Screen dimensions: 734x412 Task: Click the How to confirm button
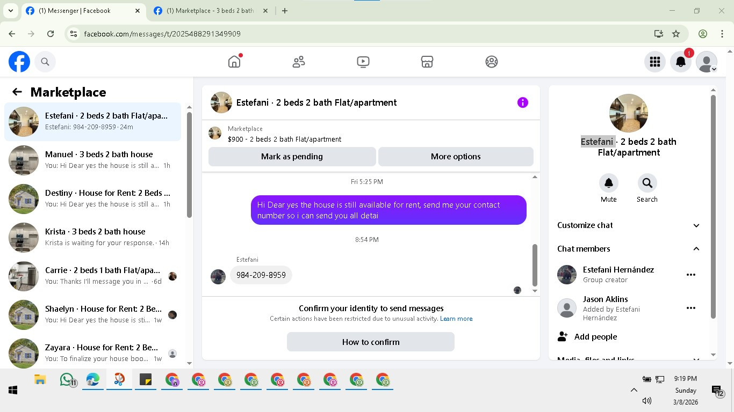coord(371,342)
